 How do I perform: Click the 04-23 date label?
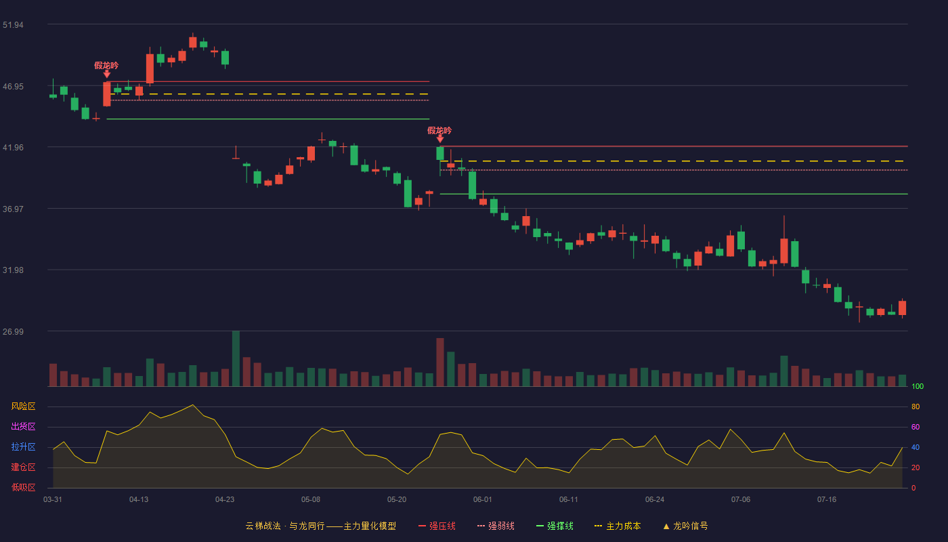click(225, 499)
